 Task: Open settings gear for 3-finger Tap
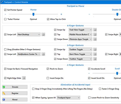(95, 54)
